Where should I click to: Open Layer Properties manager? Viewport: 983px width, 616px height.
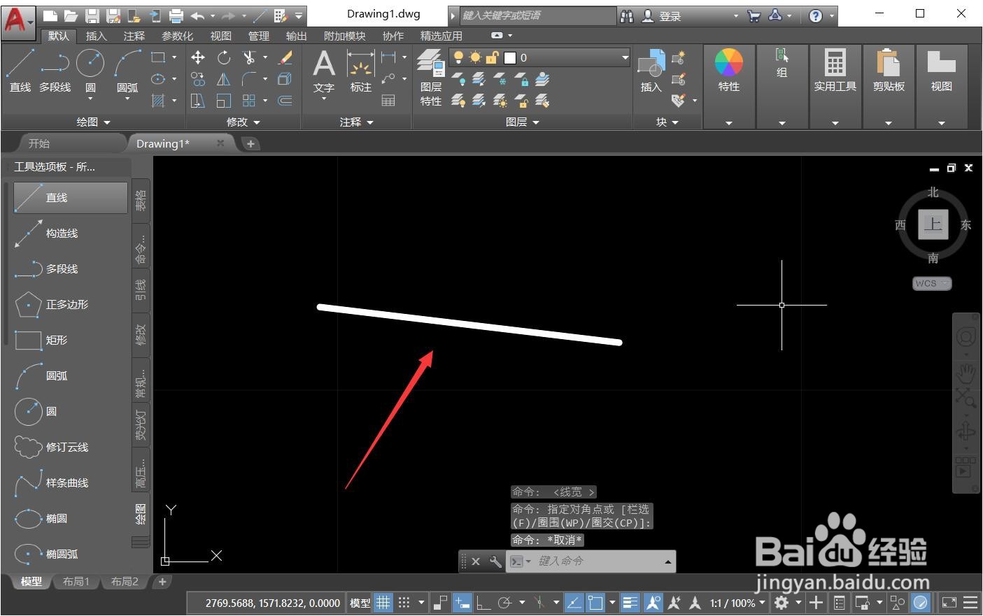click(x=431, y=78)
